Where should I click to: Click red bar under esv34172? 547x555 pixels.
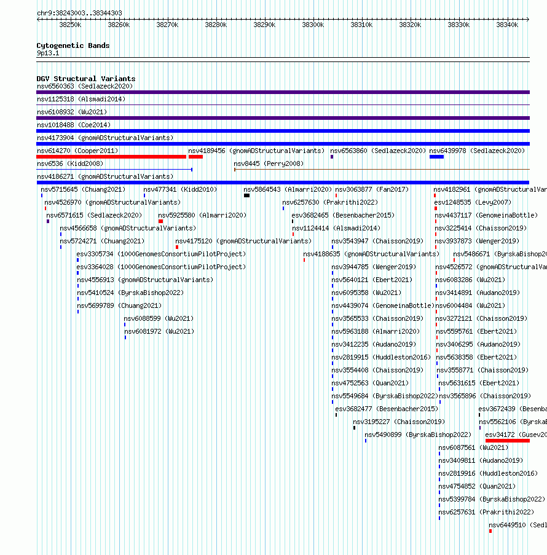[x=508, y=441]
